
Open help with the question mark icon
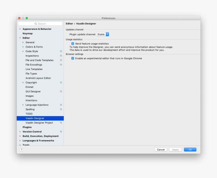click(22, 150)
